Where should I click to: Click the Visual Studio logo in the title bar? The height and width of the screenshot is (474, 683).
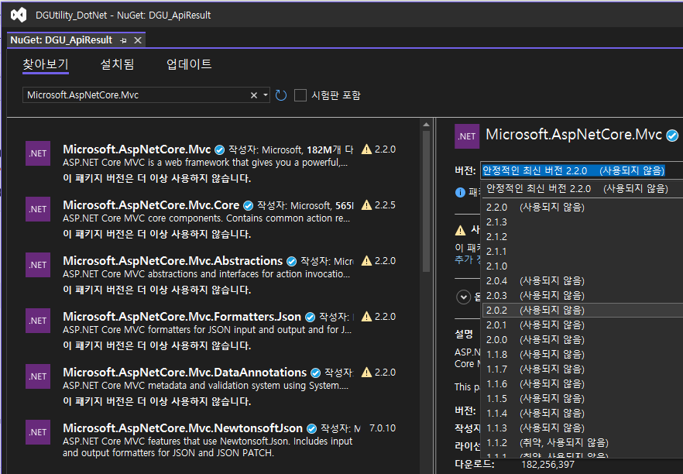(x=17, y=14)
